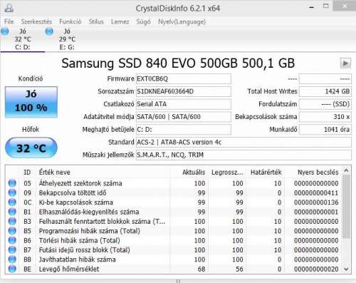This screenshot has width=356, height=283.
Task: Click raw value 00000000136
Action: pyautogui.click(x=316, y=202)
